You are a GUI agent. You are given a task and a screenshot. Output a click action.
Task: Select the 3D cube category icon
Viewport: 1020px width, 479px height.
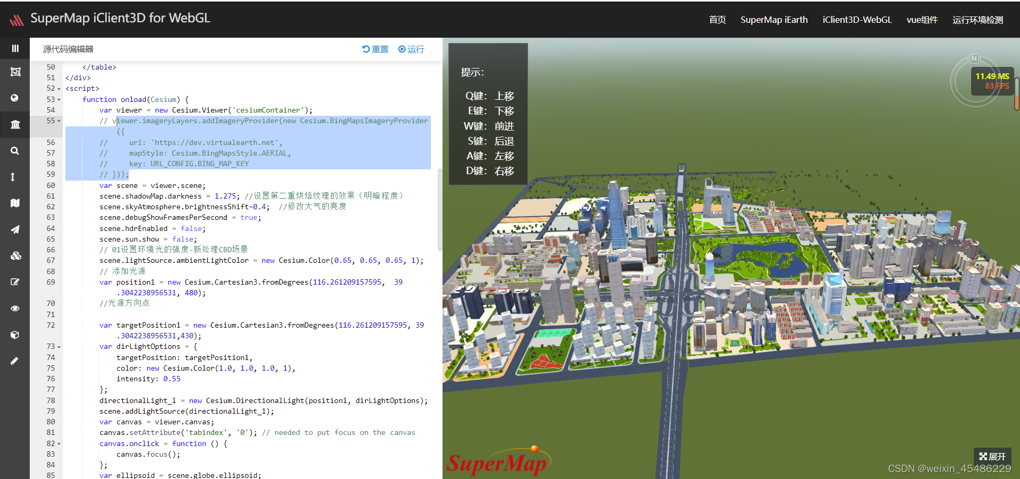15,335
